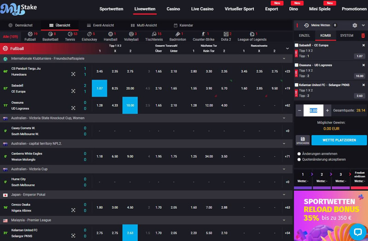Toggle checkbox for Sabadell - CE Europa bet
The width and height of the screenshot is (368, 241).
[x=296, y=45]
